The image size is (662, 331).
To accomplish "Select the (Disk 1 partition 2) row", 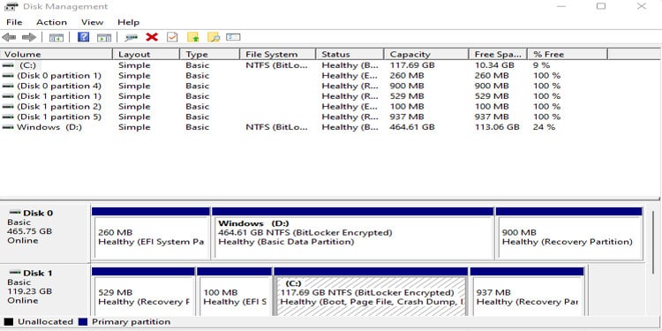I will pyautogui.click(x=304, y=107).
